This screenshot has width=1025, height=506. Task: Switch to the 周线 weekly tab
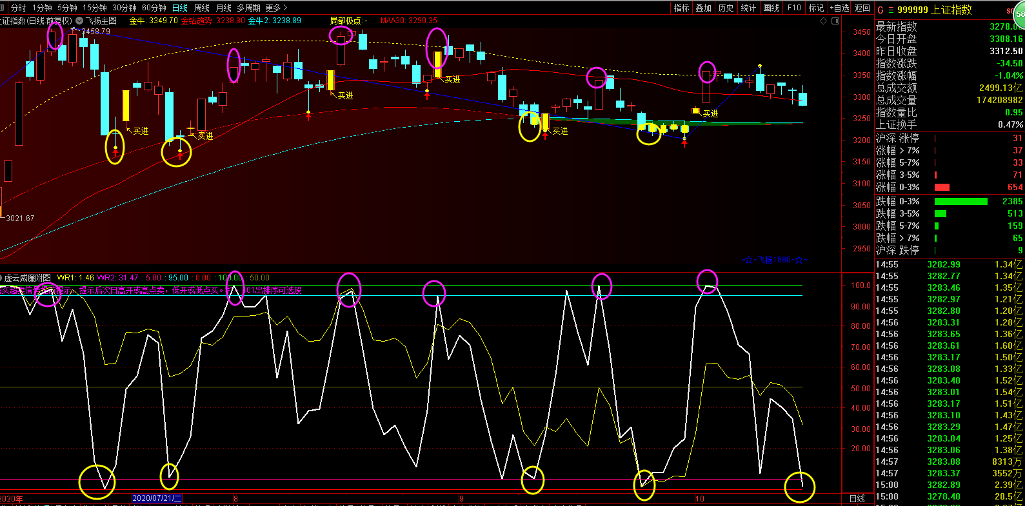click(x=202, y=8)
